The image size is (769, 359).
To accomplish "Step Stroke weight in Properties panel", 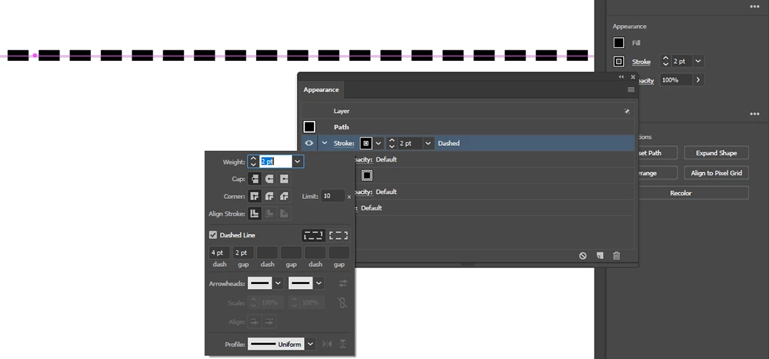I will pos(665,62).
